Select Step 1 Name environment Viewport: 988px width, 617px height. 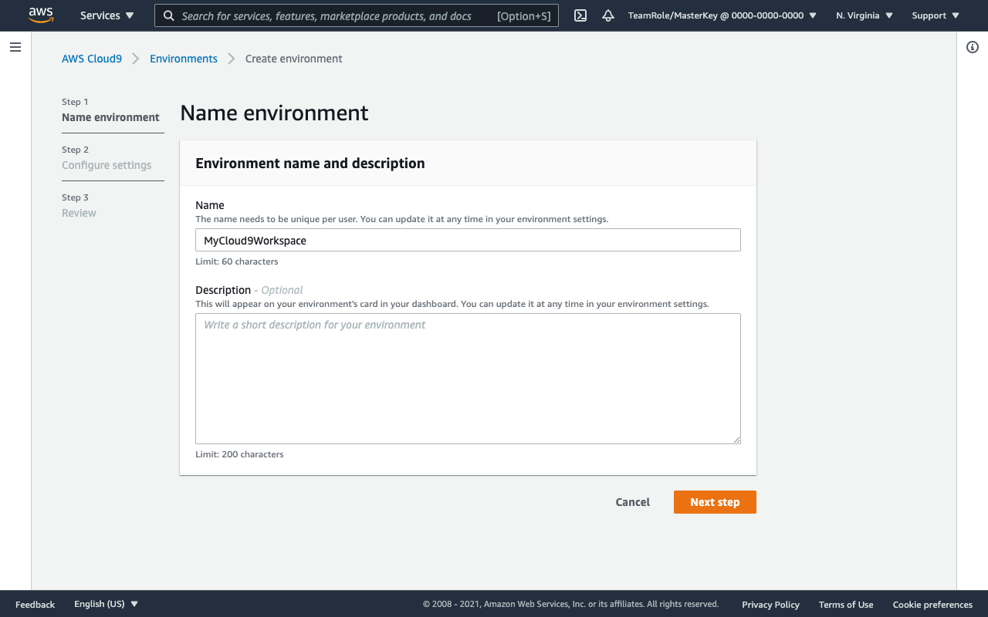coord(111,110)
